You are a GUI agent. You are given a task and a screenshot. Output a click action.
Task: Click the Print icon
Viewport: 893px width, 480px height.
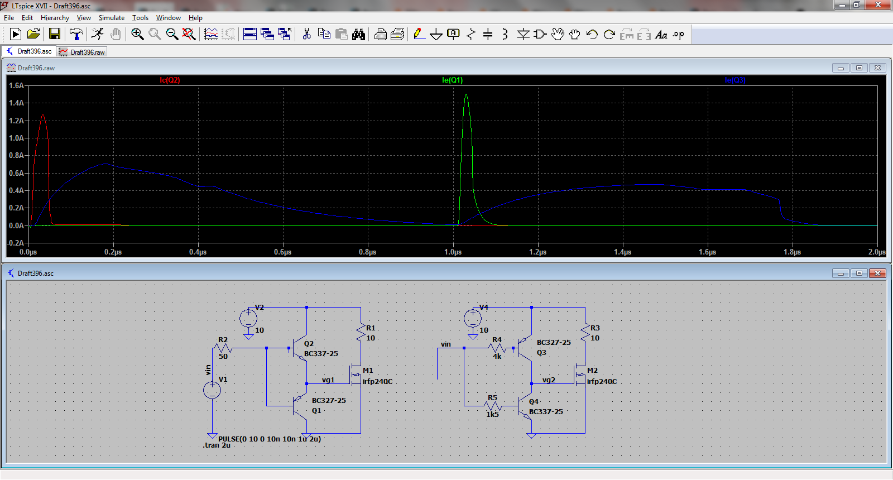pos(380,35)
